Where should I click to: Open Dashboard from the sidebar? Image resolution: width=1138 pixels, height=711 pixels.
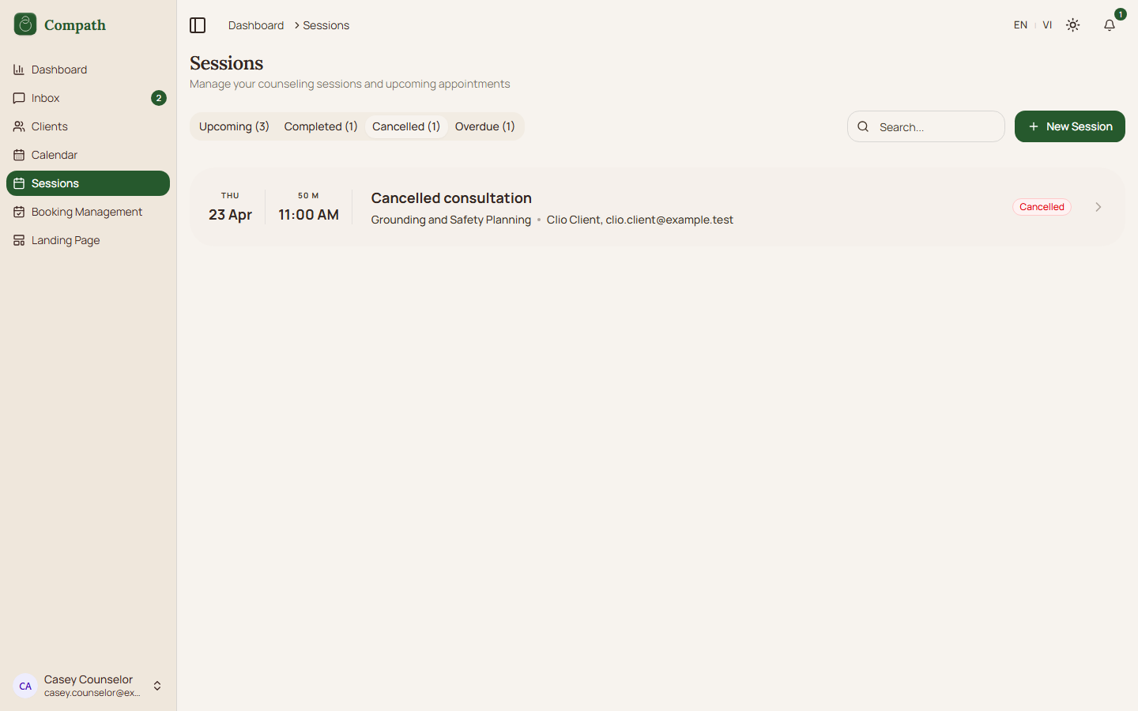(x=59, y=70)
